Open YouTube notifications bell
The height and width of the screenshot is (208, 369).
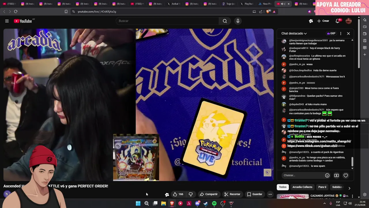tap(338, 21)
